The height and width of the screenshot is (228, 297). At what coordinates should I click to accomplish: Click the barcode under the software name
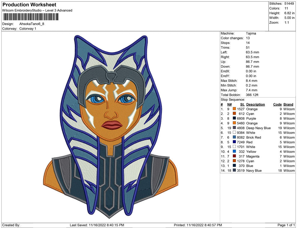[x=31, y=17]
